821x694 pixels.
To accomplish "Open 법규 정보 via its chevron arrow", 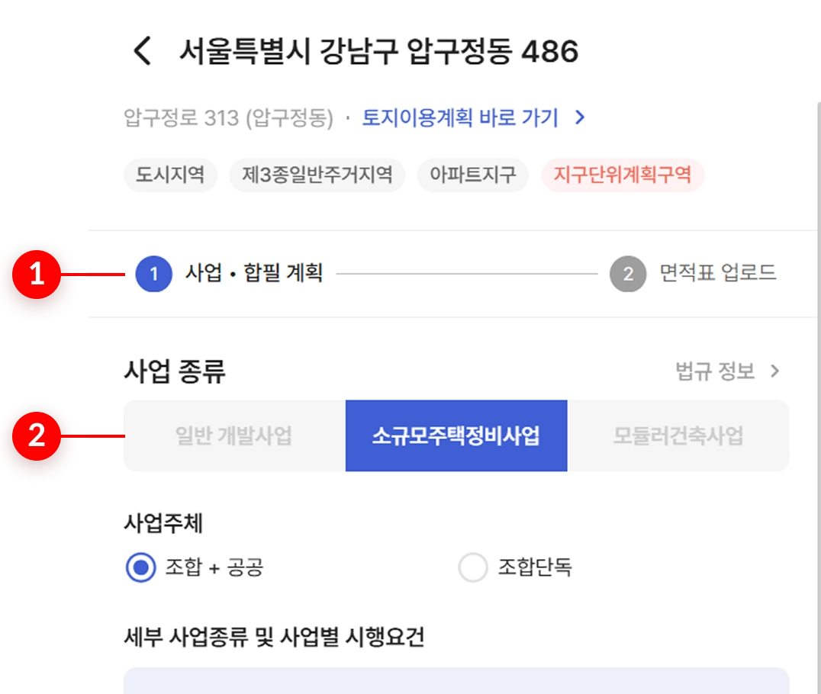I will point(775,371).
